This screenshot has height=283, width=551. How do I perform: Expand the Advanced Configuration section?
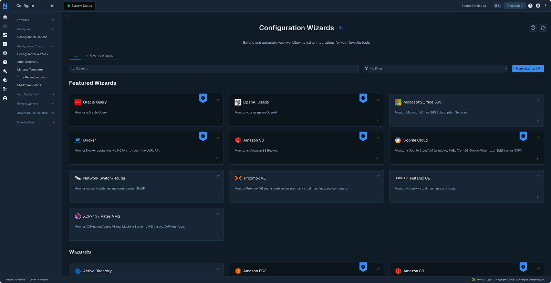coord(36,113)
